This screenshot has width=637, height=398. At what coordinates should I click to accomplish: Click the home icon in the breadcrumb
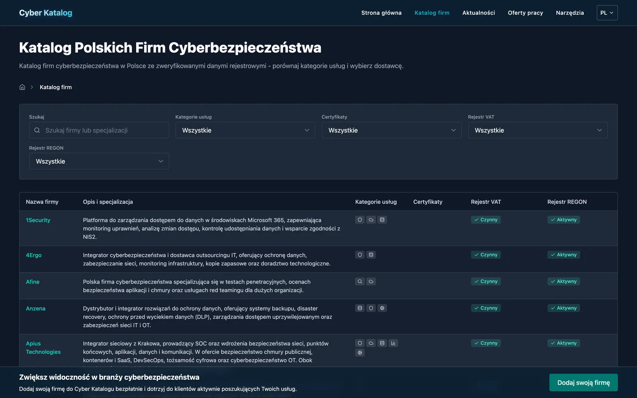click(22, 87)
